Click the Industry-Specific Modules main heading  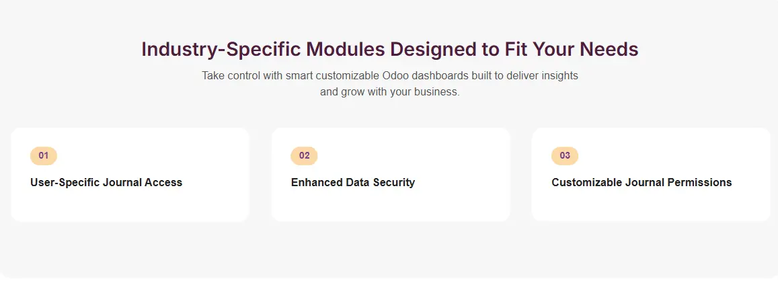[x=389, y=50]
